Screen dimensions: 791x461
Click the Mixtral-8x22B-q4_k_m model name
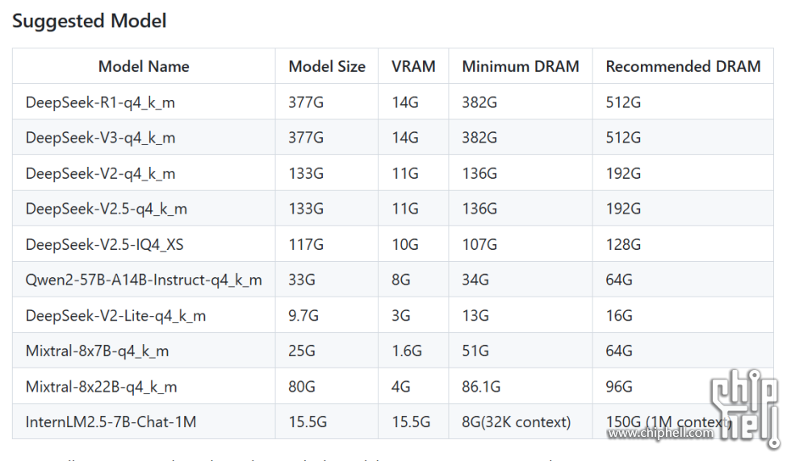pos(102,387)
